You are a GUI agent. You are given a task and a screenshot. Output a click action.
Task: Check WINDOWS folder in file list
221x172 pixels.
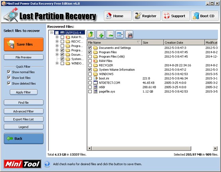tap(90, 74)
